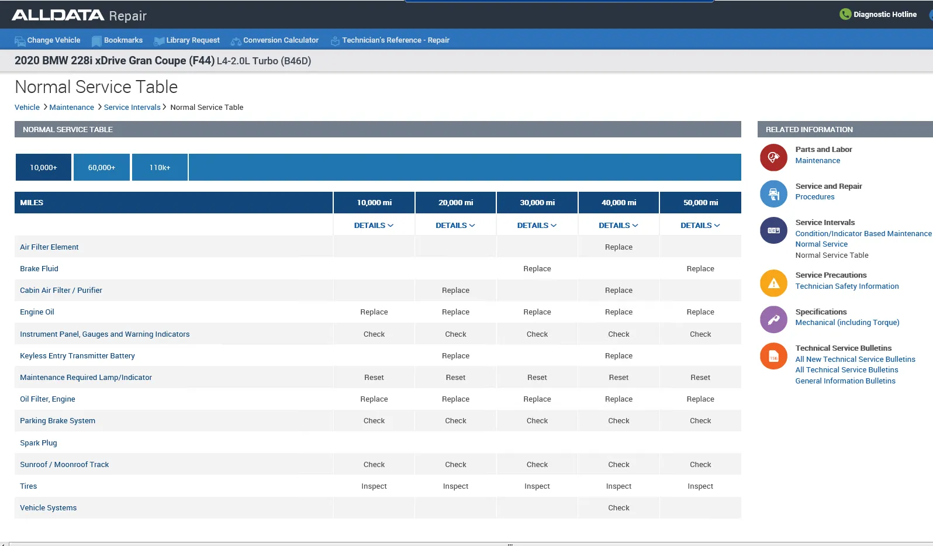Click the Parts and Labor red icon
The width and height of the screenshot is (933, 546).
773,157
